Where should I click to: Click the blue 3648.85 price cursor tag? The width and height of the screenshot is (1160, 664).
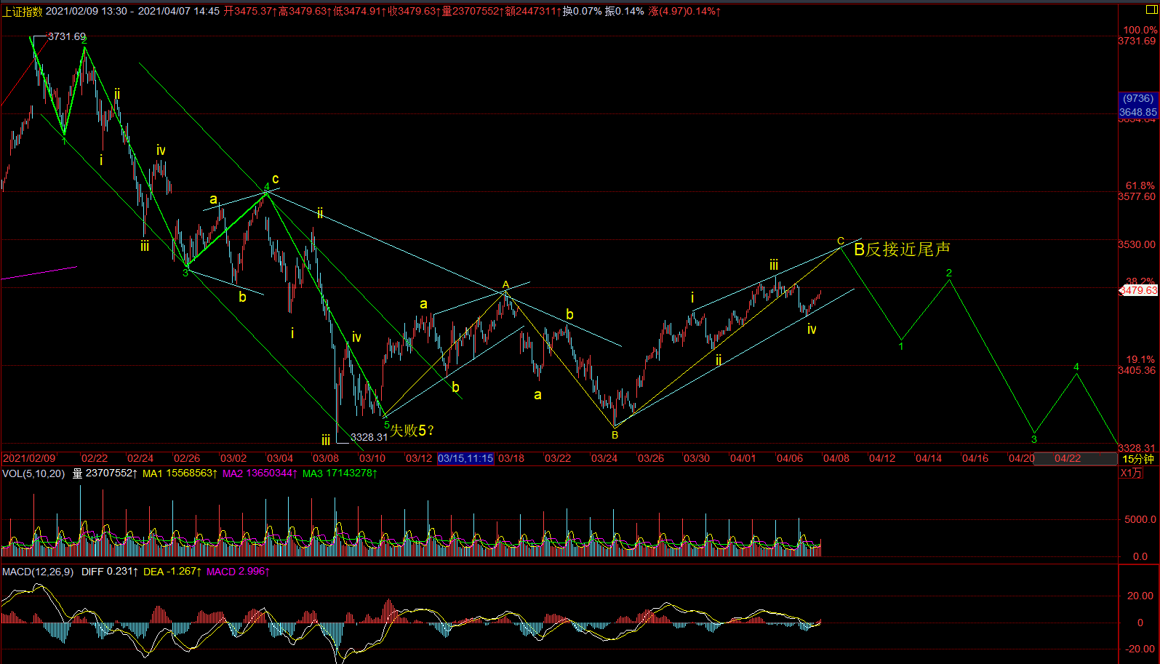click(x=1138, y=112)
